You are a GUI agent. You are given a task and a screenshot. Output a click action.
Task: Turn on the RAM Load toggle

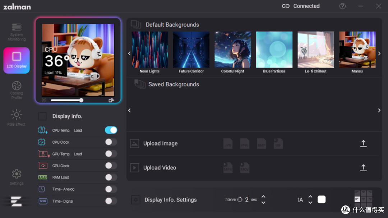coord(111,177)
